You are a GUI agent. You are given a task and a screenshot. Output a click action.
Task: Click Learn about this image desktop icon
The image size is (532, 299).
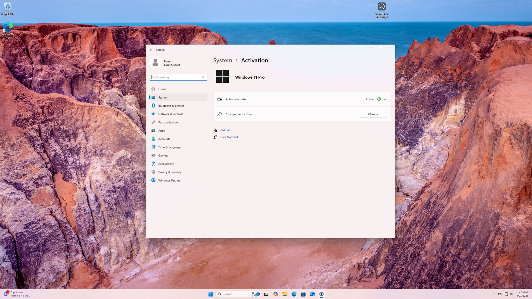382,10
